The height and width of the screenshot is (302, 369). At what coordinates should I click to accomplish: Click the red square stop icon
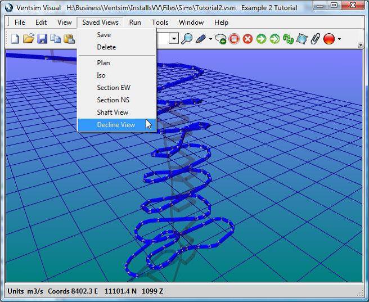(234, 39)
